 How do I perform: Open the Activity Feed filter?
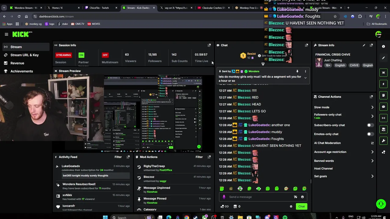118,157
